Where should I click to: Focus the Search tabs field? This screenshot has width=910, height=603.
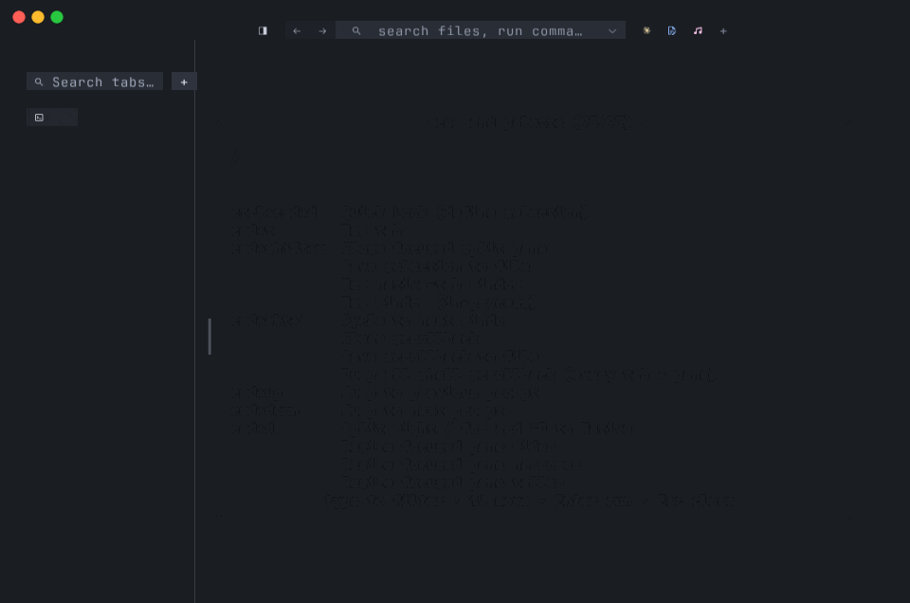click(95, 82)
